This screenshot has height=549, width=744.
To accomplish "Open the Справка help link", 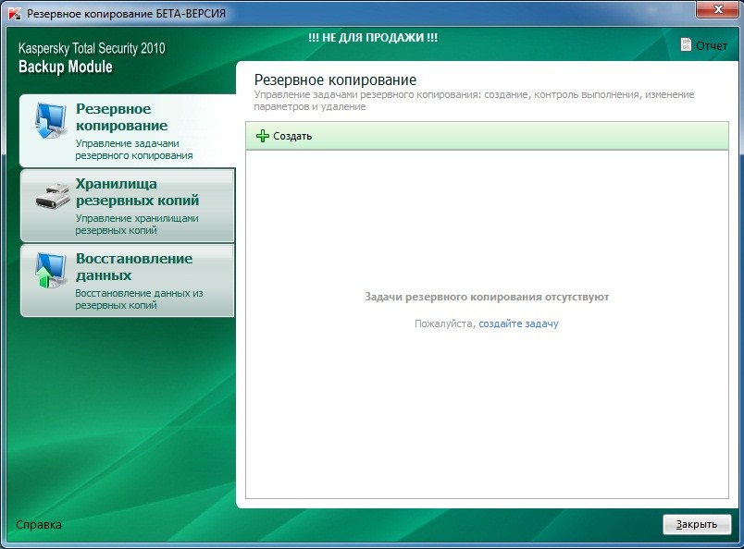I will (39, 525).
